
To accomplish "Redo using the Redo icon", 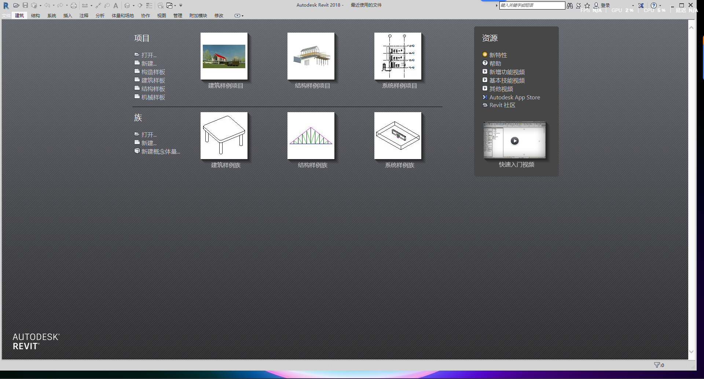I will point(60,5).
